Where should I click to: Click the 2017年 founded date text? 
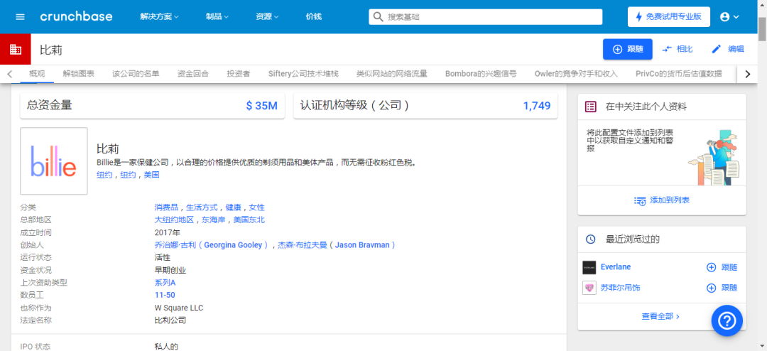[x=168, y=232]
